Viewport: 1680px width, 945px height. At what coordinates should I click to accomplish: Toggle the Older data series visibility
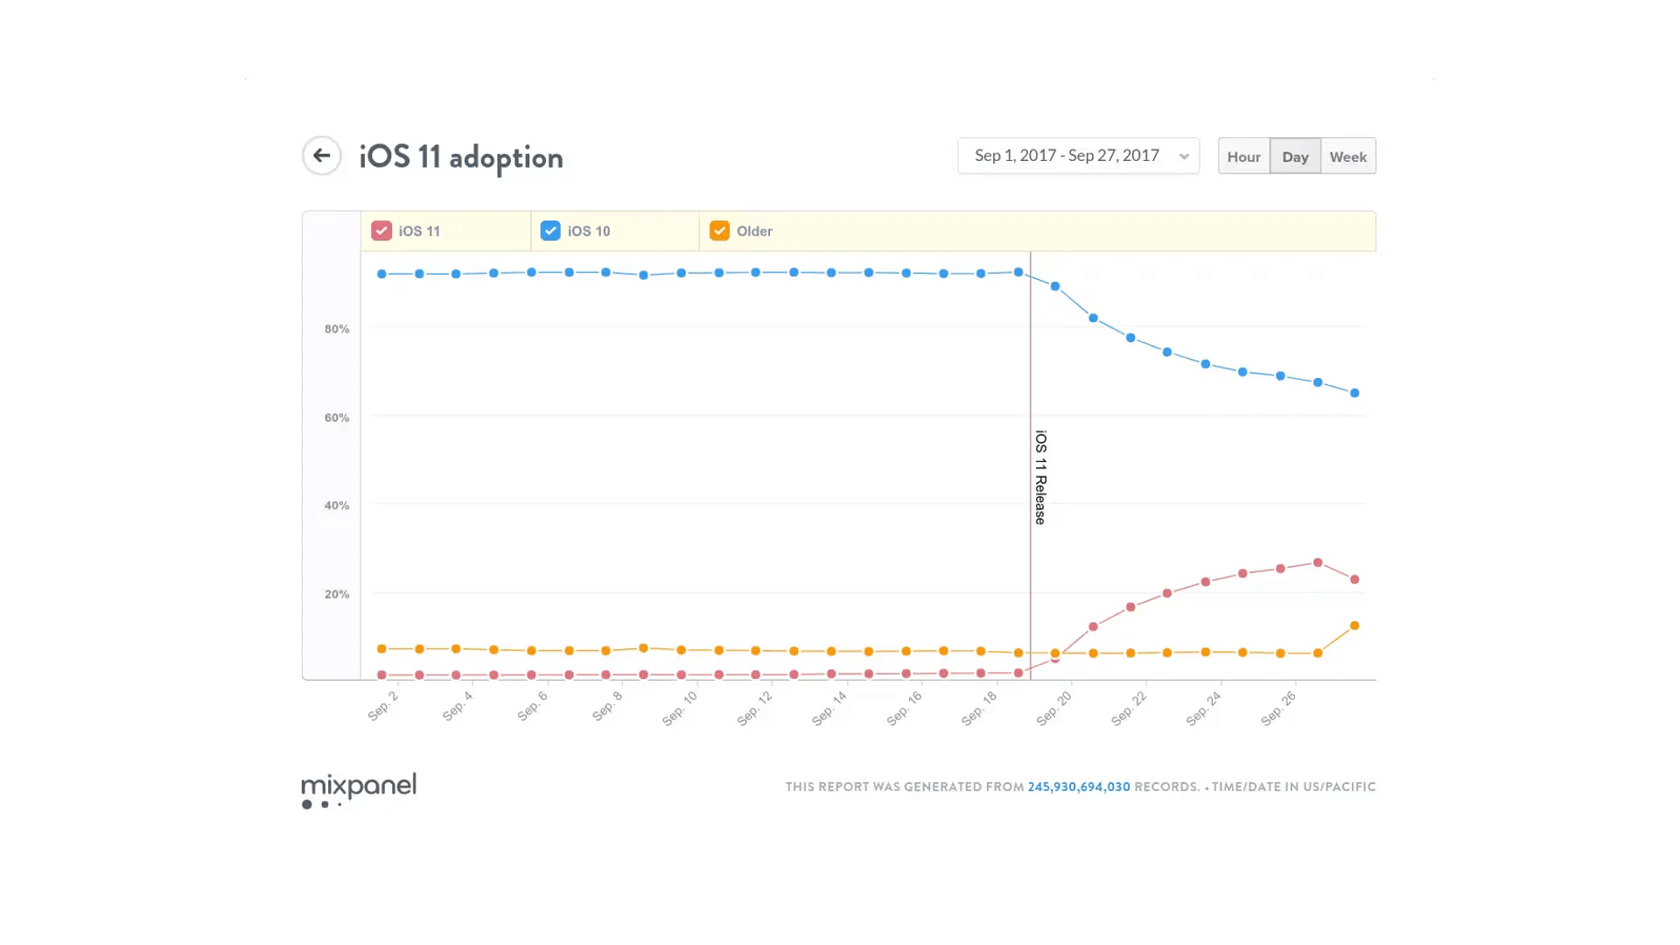(x=720, y=231)
